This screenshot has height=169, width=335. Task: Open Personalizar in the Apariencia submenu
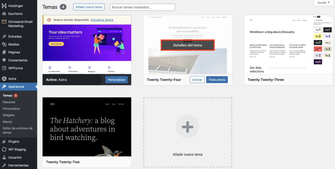11,109
